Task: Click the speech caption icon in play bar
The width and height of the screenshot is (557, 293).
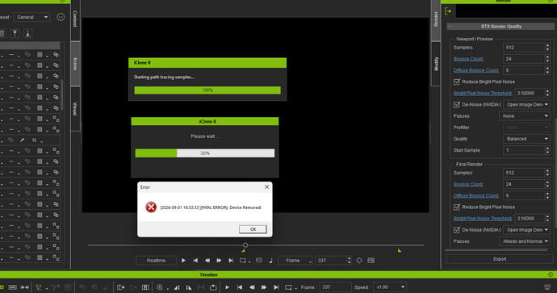Action: [x=259, y=261]
